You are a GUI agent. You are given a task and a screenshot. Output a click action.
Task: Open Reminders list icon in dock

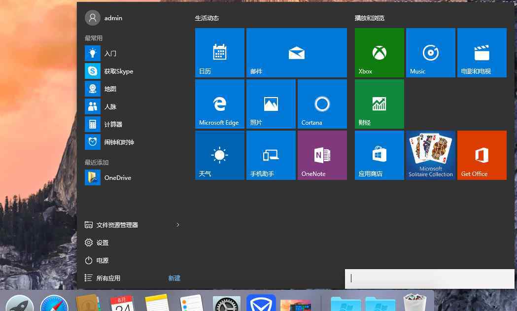[x=192, y=304]
